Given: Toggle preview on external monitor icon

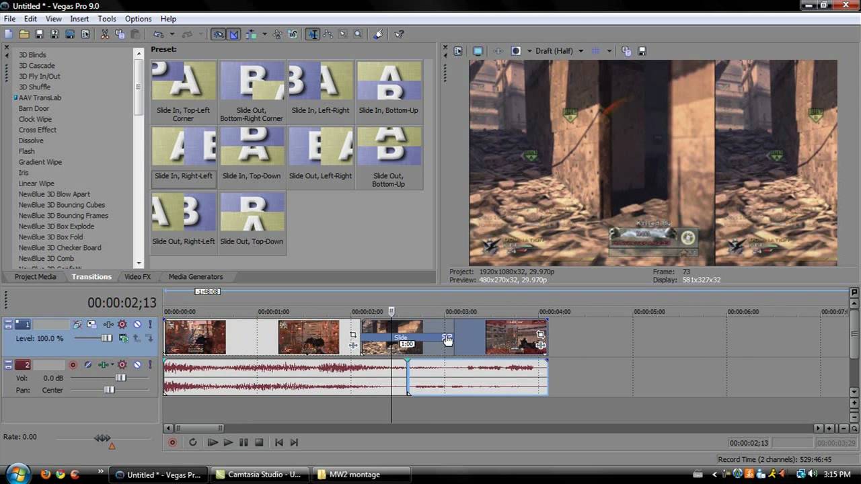Looking at the screenshot, I should (x=478, y=50).
